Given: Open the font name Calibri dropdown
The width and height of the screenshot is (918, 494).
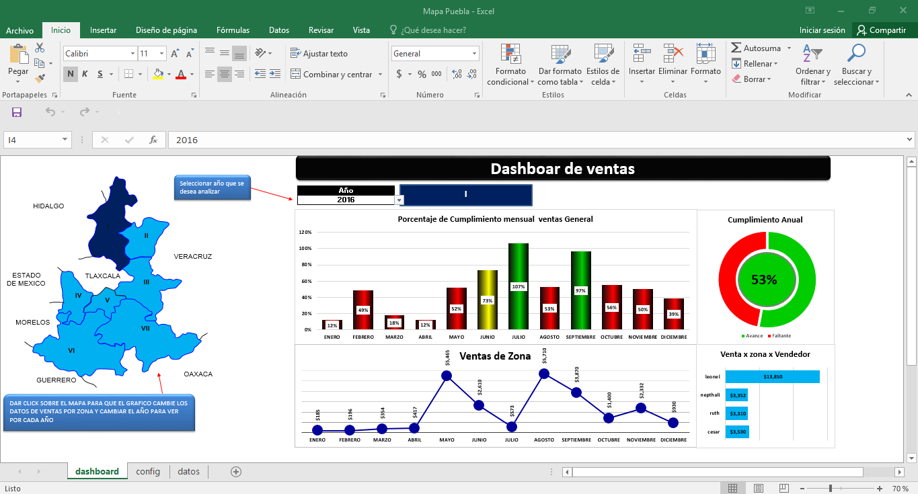Looking at the screenshot, I should coord(132,54).
